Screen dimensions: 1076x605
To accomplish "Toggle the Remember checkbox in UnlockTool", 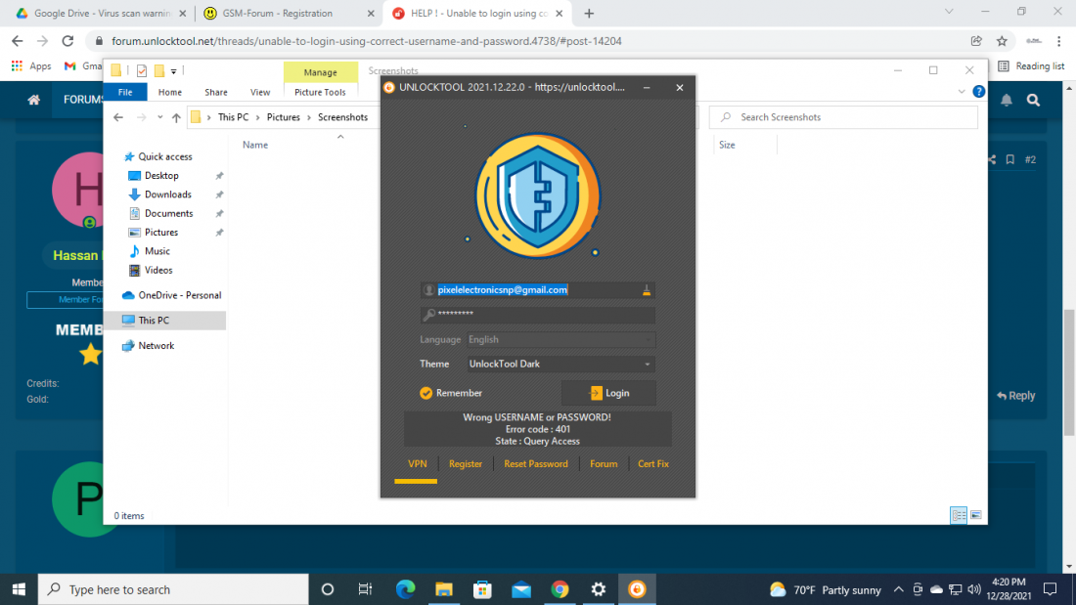I will tap(426, 393).
